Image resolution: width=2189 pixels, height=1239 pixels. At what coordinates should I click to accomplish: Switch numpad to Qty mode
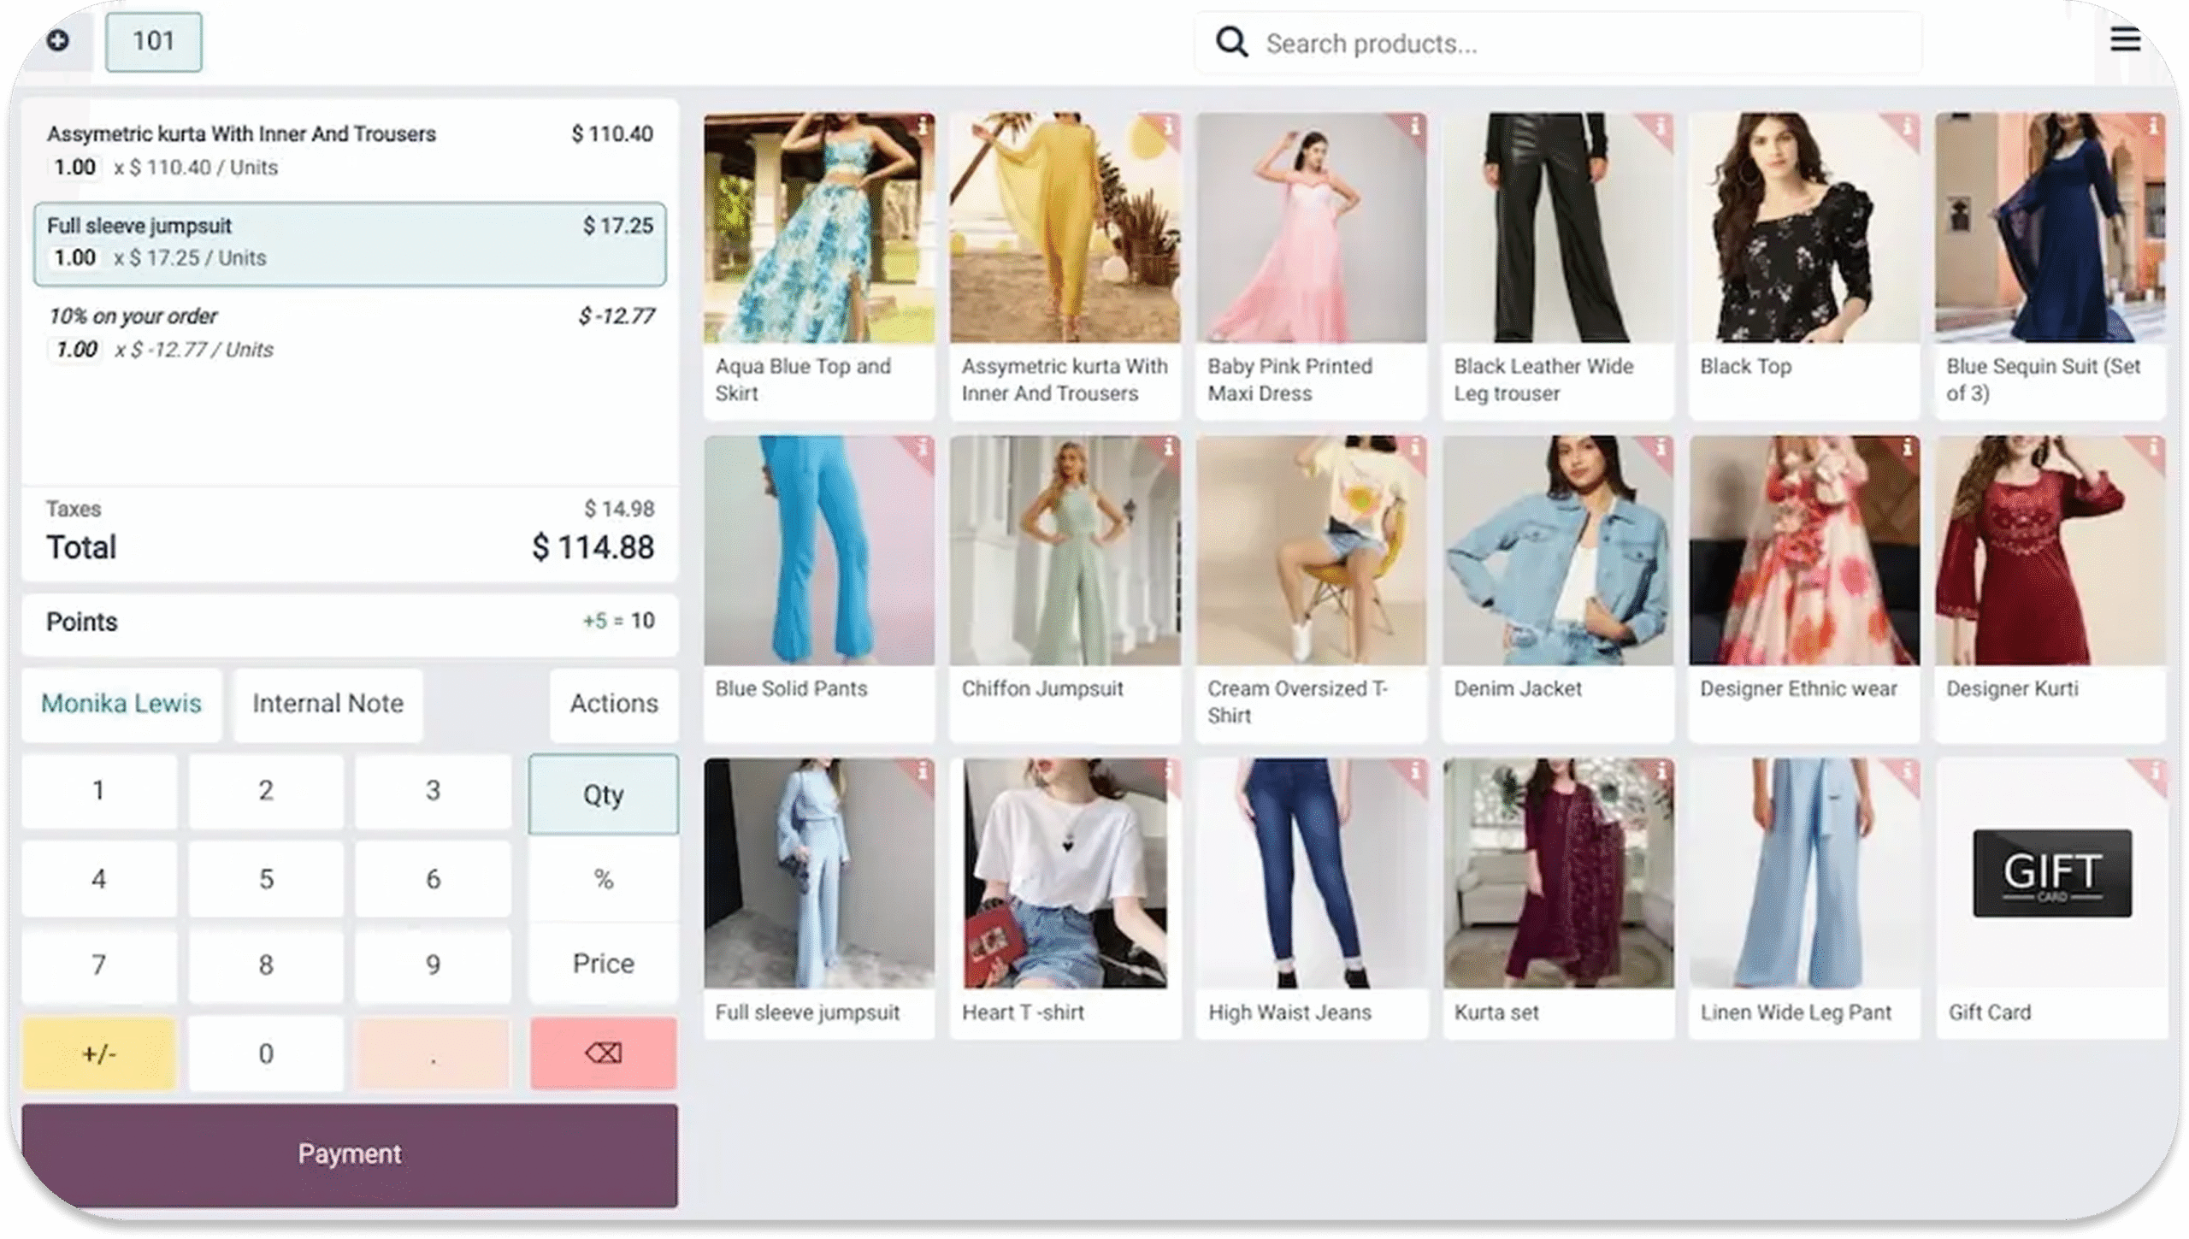pos(603,794)
